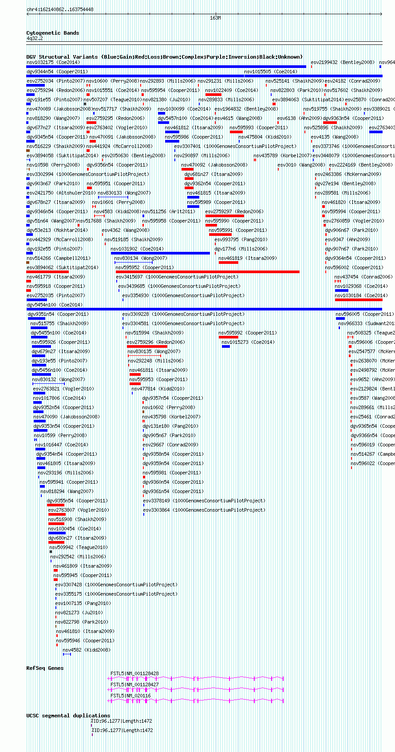Open variant nsv1015505 (Coe2014)
This screenshot has width=395, height=752.
pyautogui.click(x=271, y=72)
